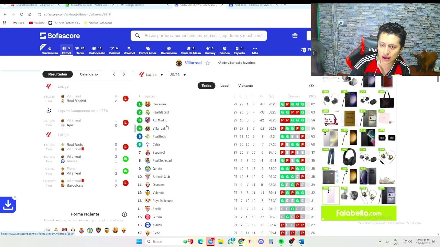
Task: Open Getafe in the standings
Action: point(157,169)
